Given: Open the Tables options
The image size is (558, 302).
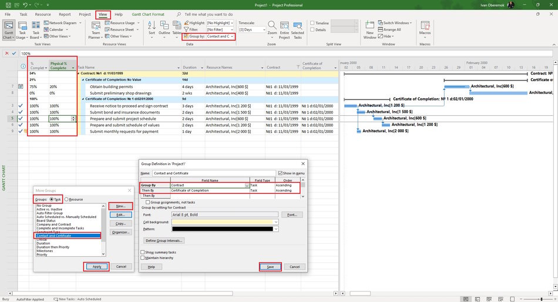Looking at the screenshot, I should pos(177,28).
